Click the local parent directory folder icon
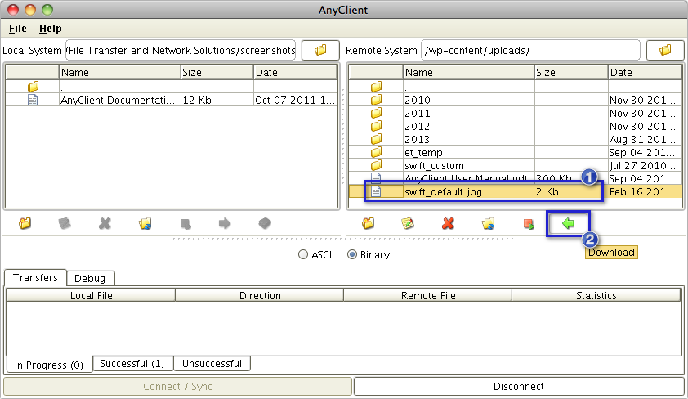This screenshot has width=688, height=399. [x=33, y=87]
